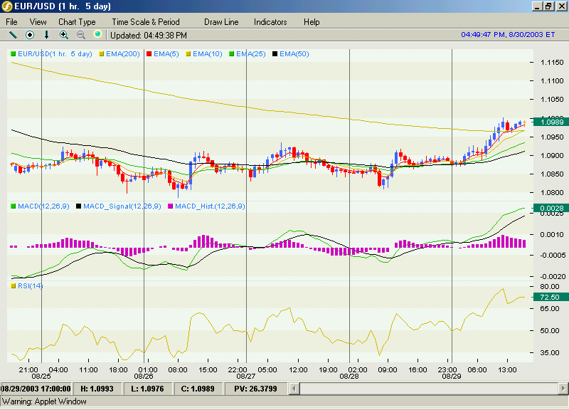Click the black EMA(50) legend swatch

(275, 54)
